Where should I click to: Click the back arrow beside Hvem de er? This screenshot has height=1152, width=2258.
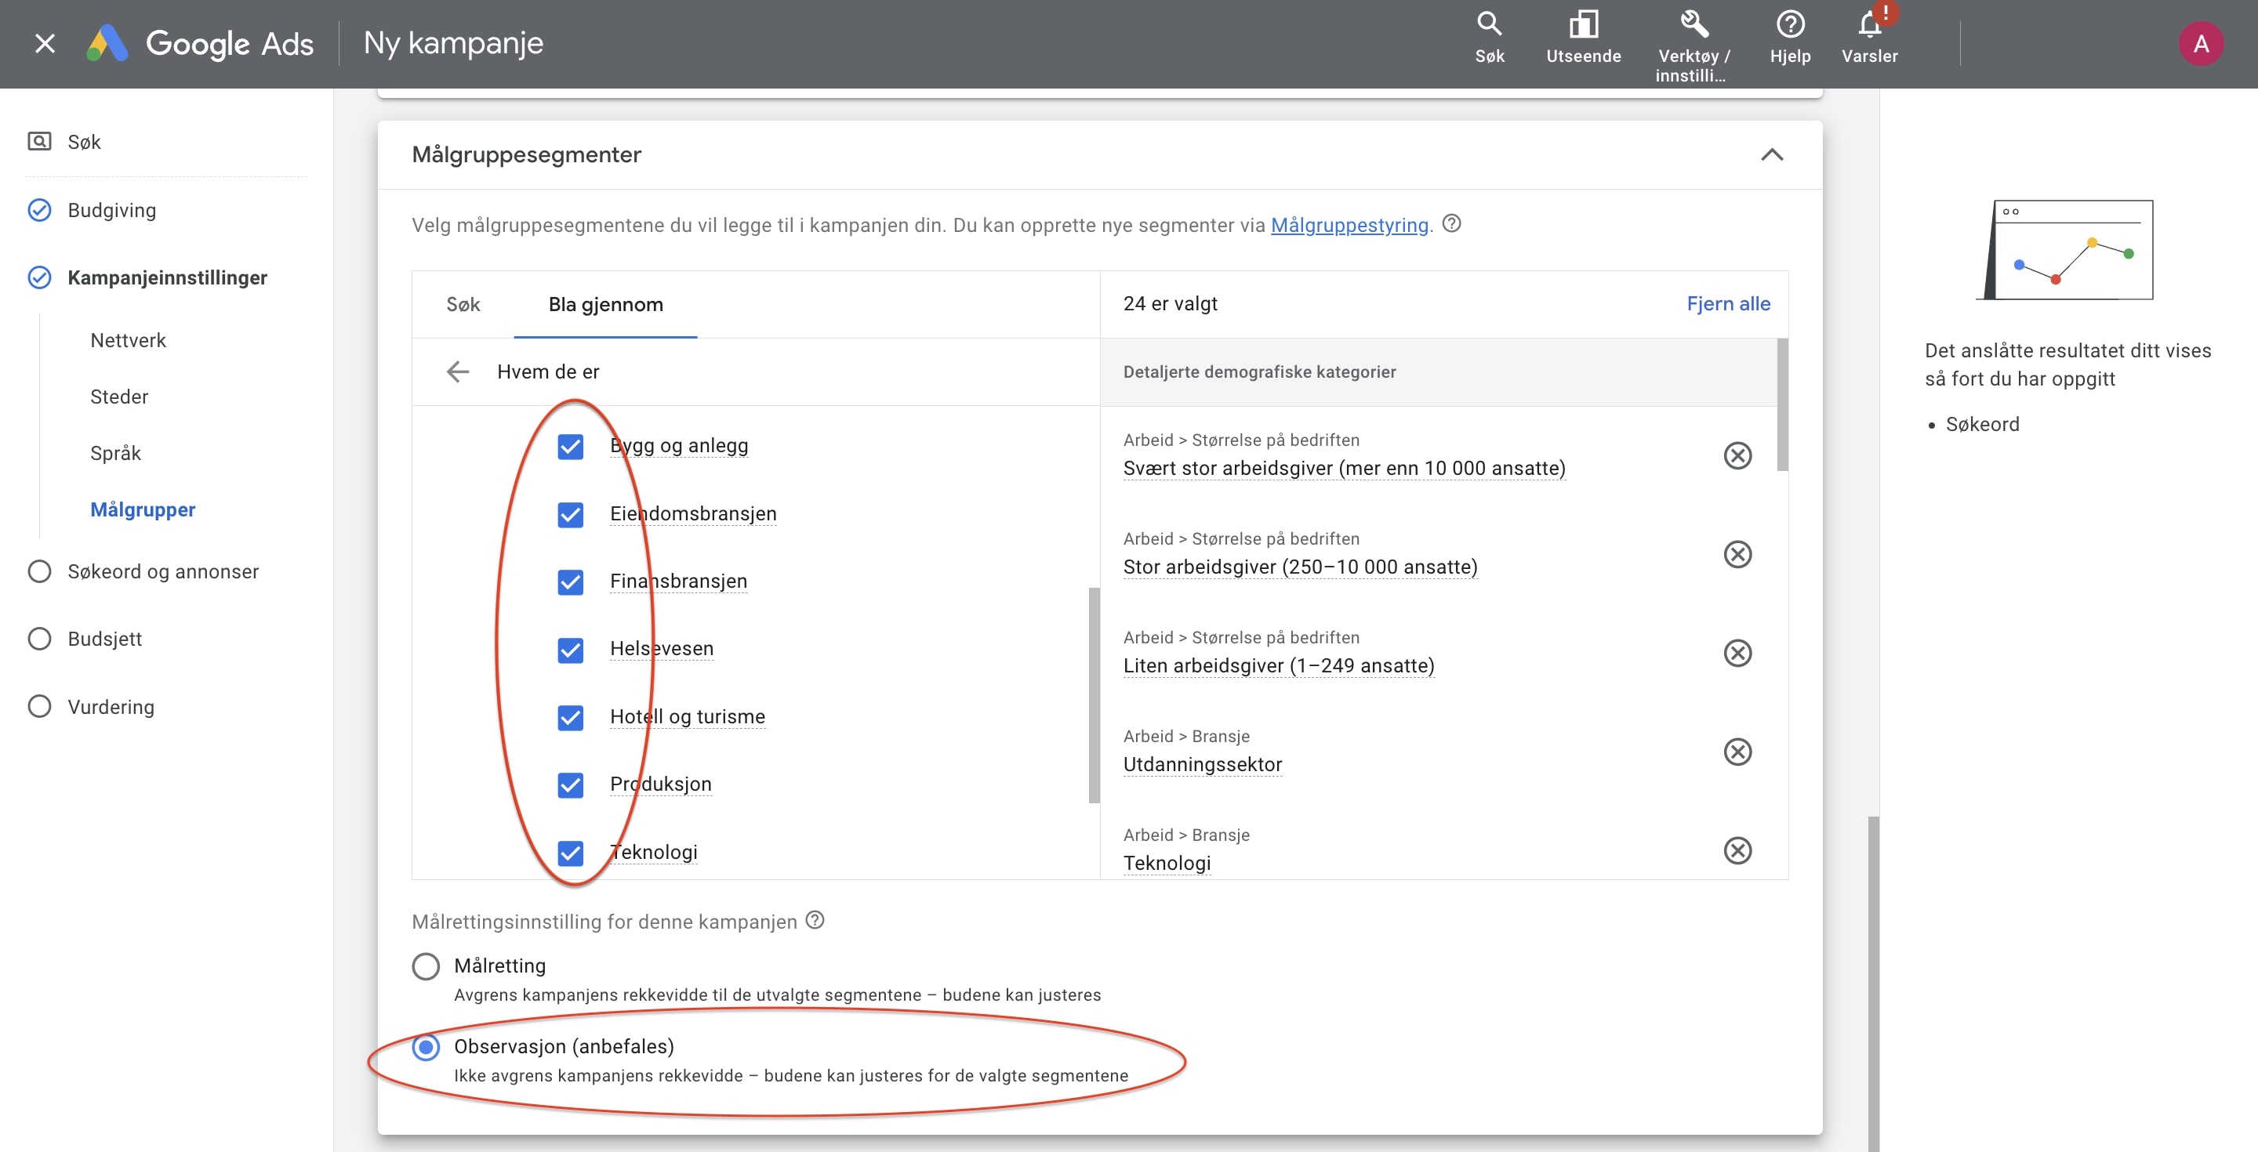pos(458,371)
